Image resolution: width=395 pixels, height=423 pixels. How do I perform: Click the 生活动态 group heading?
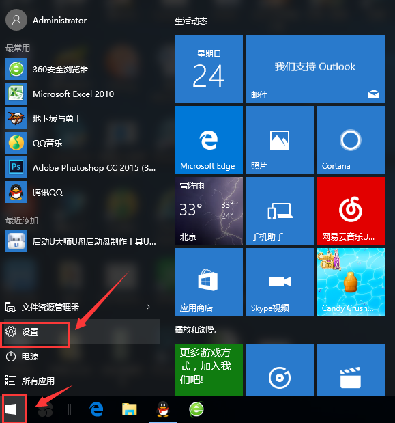tap(191, 21)
